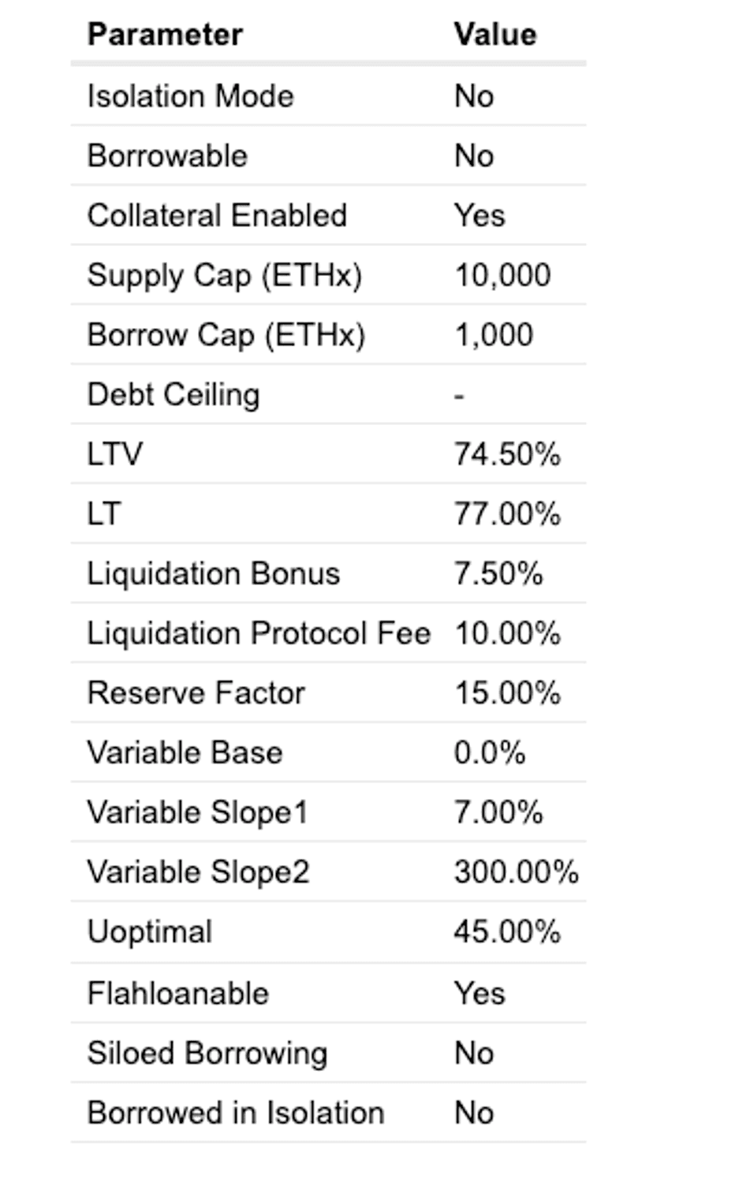Click the LTV value 74.50%
750x1183 pixels.
506,454
